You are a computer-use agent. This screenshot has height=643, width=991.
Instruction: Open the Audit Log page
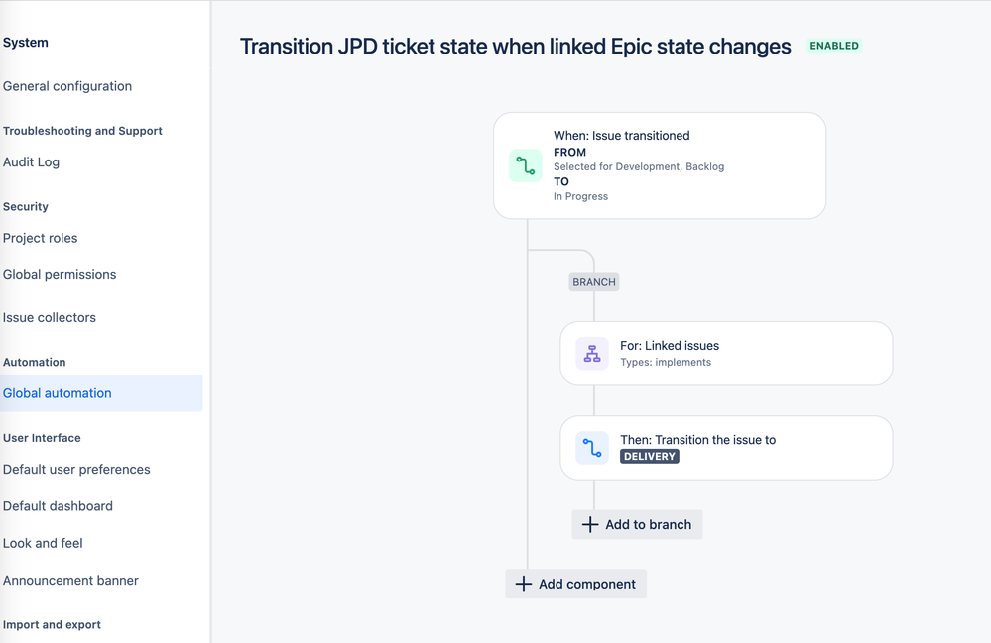[30, 161]
